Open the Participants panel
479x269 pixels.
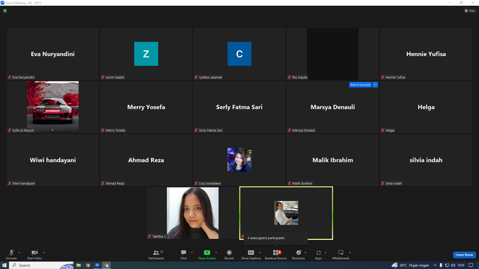[x=156, y=254]
